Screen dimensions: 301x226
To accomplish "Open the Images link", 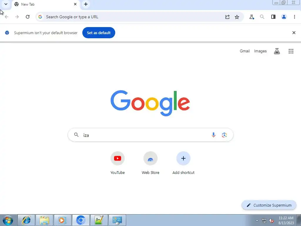I will (x=260, y=51).
